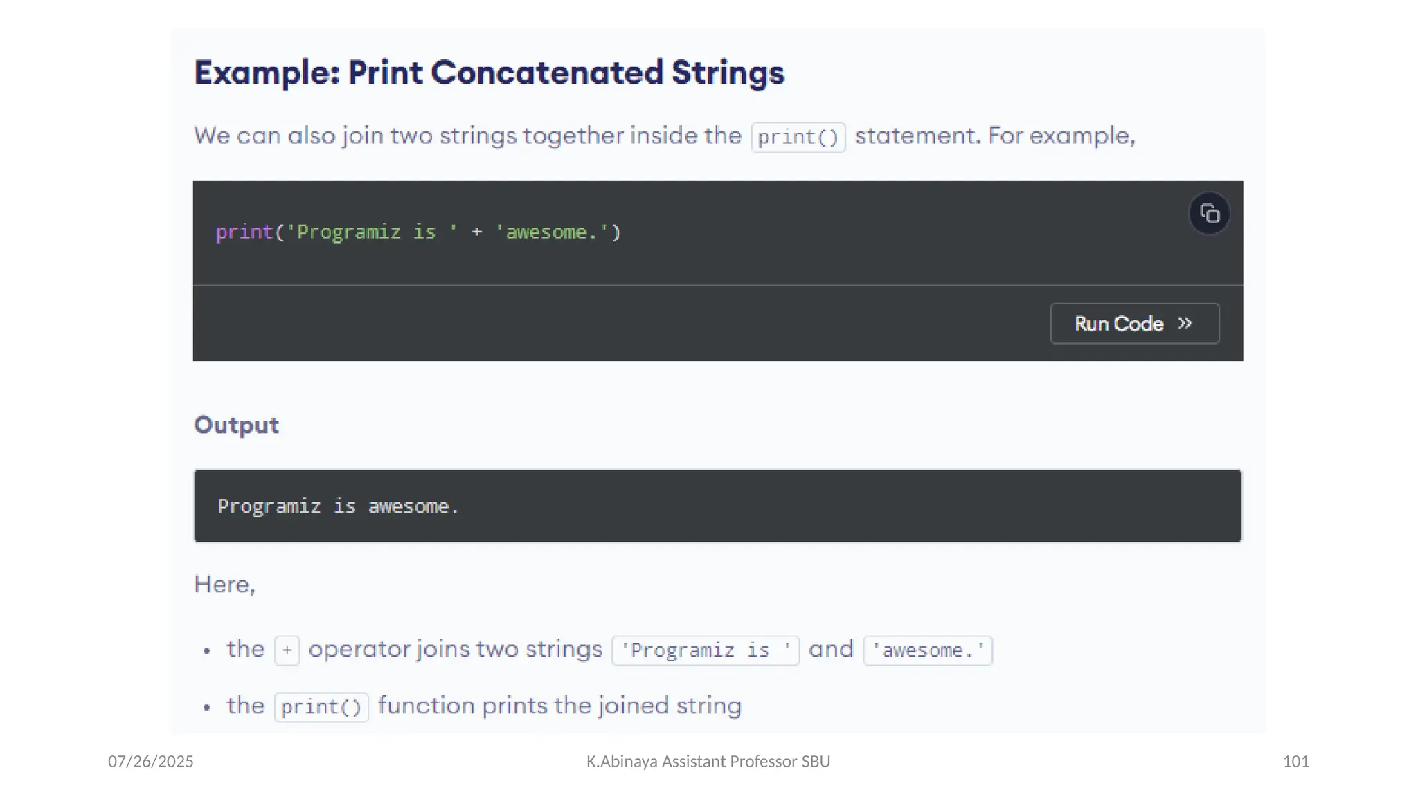Click the inline 'Programiz is ' code badge
The width and height of the screenshot is (1418, 797).
pos(705,650)
